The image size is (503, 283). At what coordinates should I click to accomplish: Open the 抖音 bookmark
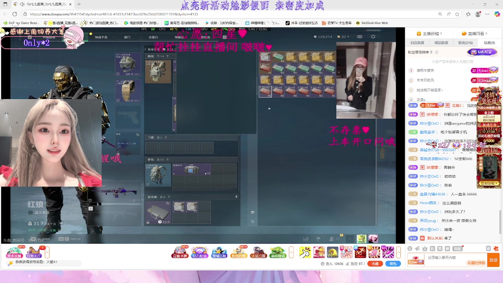[x=302, y=23]
